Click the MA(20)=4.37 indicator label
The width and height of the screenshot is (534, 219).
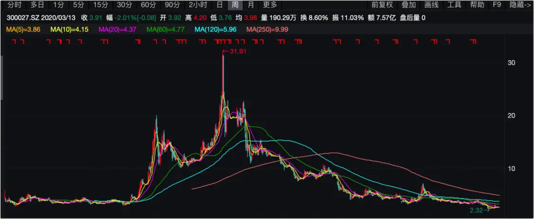click(x=118, y=29)
